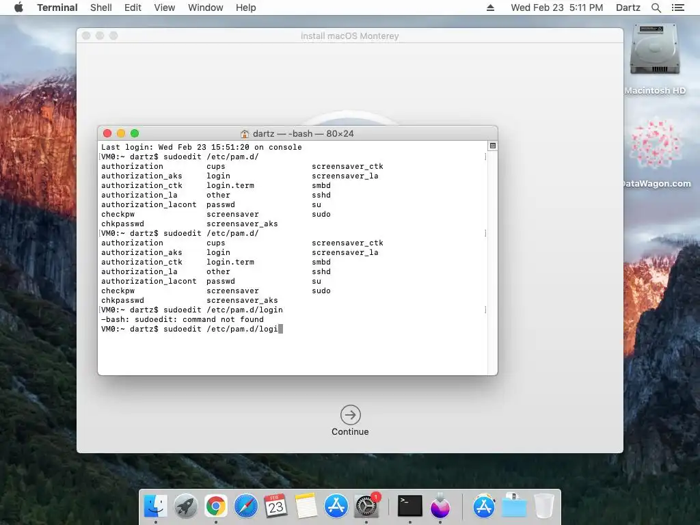Select the Macintosh HD desktop drive
Screen dimensions: 700x525
coord(654,58)
